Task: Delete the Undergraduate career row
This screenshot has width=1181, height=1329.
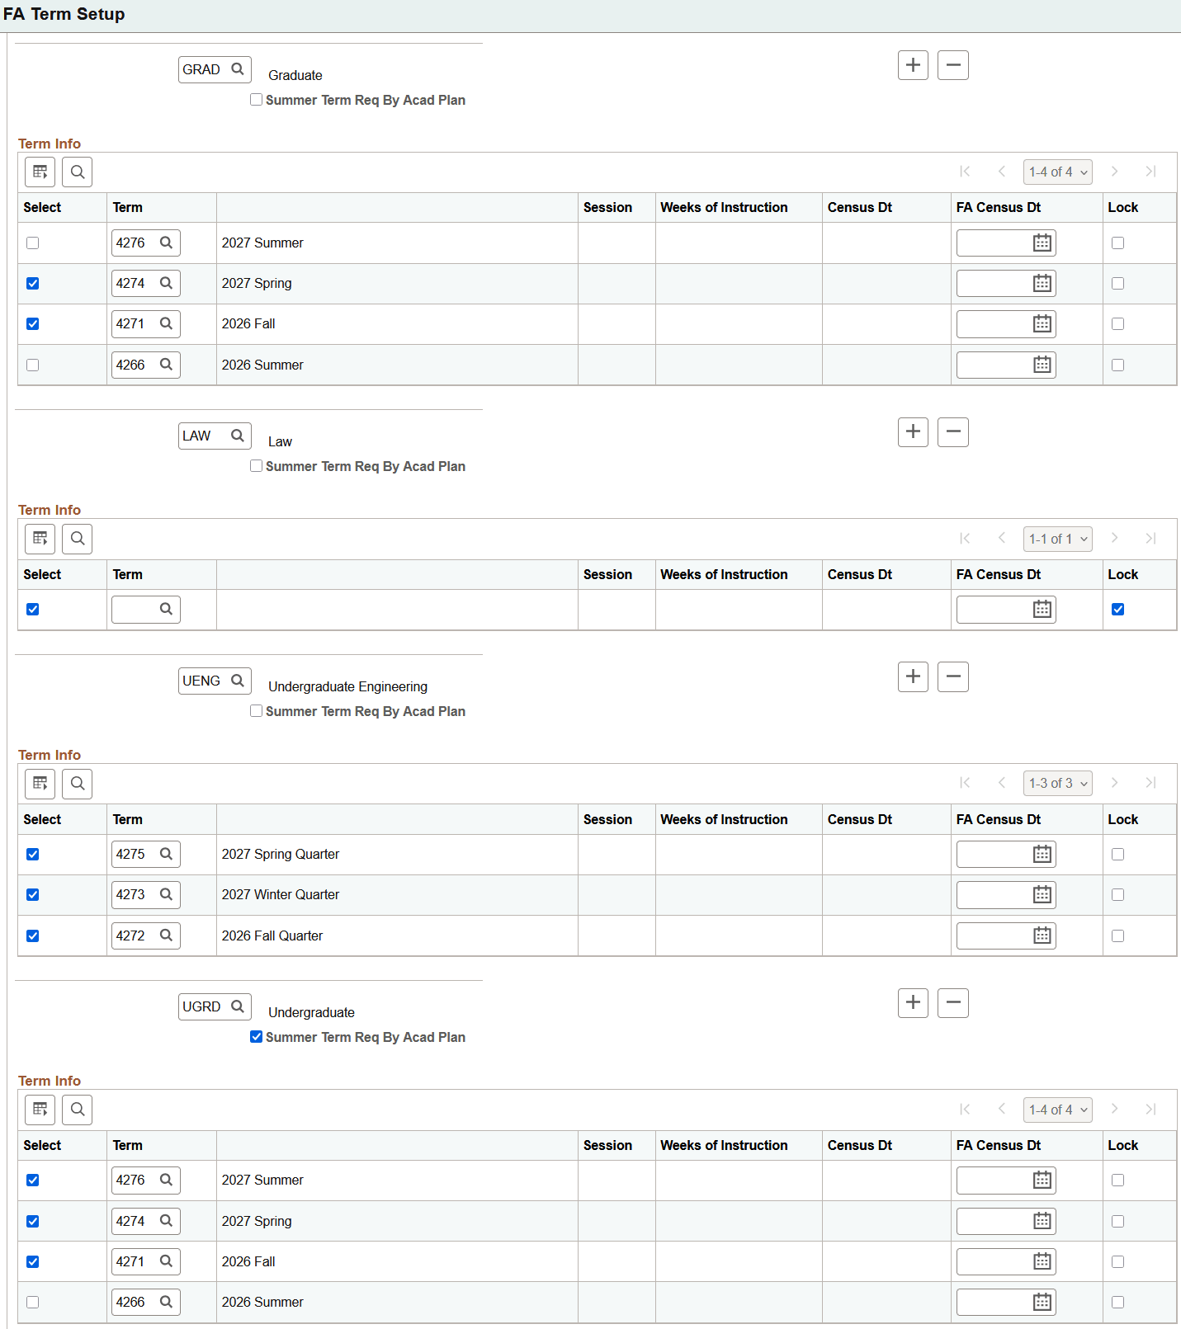Action: [x=953, y=1002]
